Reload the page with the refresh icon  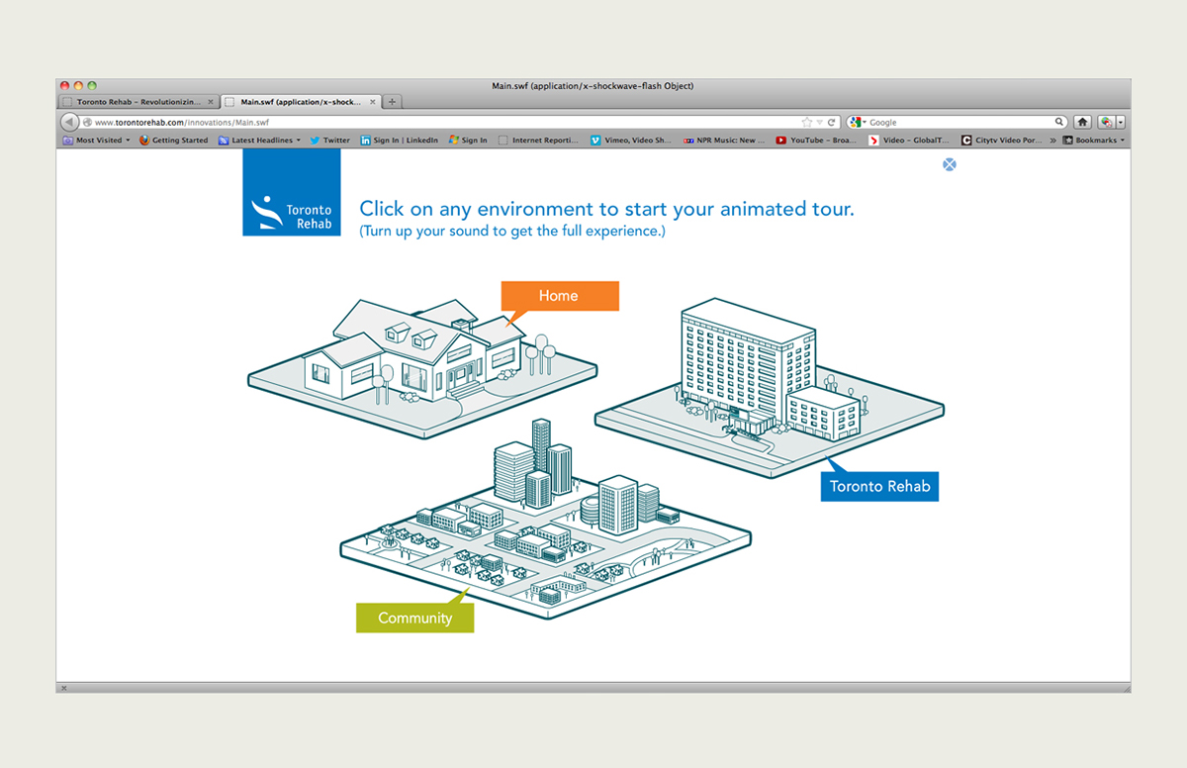pyautogui.click(x=832, y=122)
